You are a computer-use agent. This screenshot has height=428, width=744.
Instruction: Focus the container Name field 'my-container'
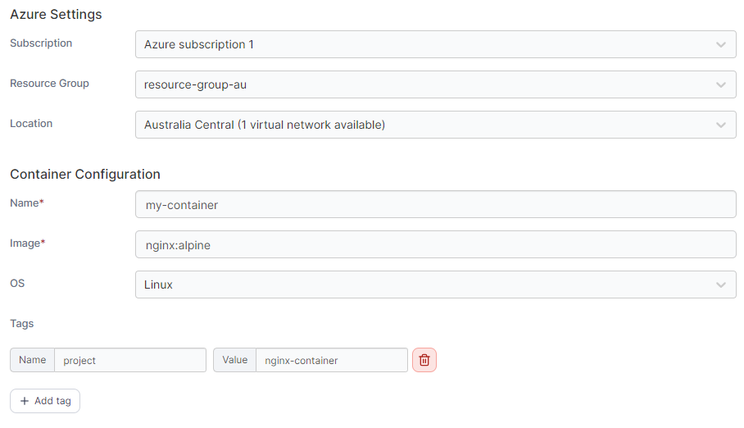point(435,205)
